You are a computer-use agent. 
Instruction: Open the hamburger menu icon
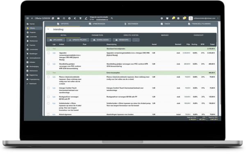tap(27, 18)
